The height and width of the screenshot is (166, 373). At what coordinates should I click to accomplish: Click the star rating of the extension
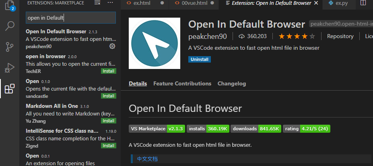point(297,36)
